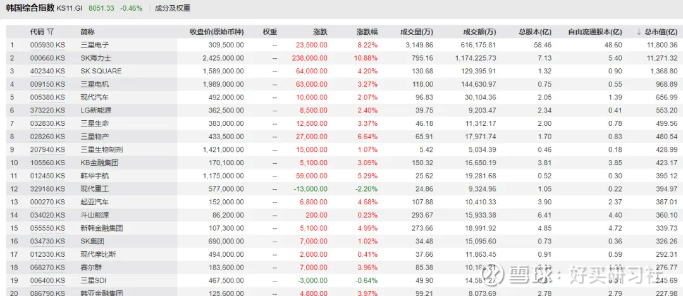Viewport: 683px width, 296px height.
Task: Click the KS11.GI index code
Action: [71, 8]
